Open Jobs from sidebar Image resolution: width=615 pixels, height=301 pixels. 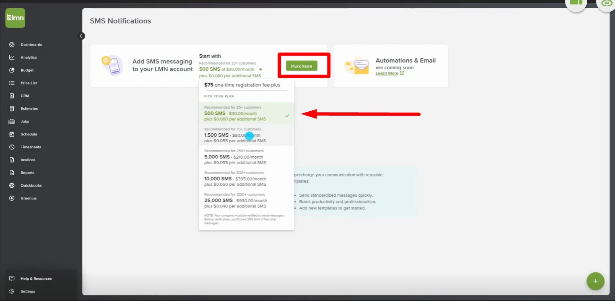tap(25, 121)
